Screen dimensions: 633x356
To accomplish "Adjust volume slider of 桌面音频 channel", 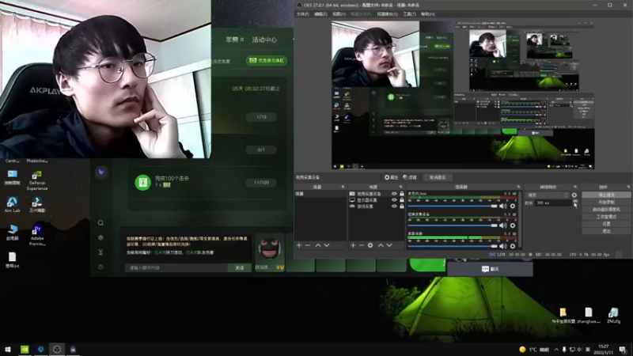I will (x=453, y=246).
